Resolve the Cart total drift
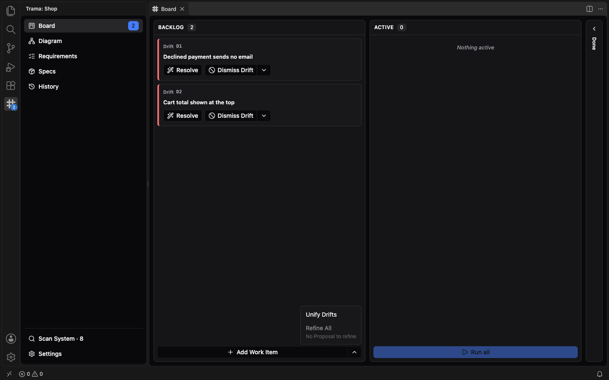 [x=183, y=116]
